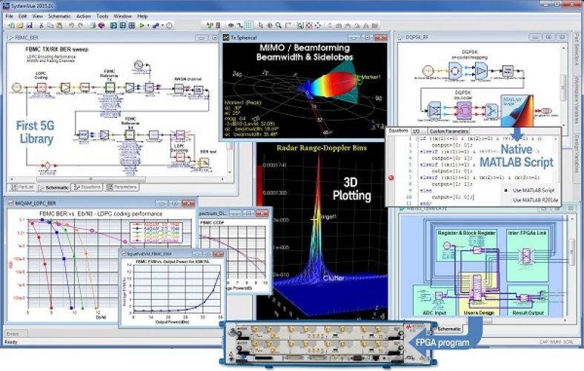Image resolution: width=584 pixels, height=371 pixels.
Task: Click the eye view toolbar icon
Action: point(231,25)
